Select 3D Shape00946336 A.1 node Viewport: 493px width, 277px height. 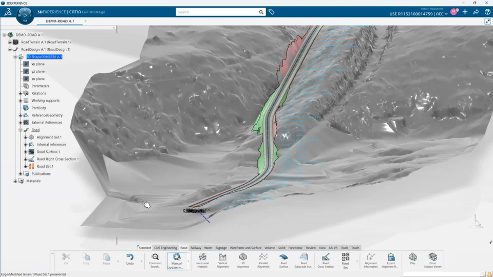[x=44, y=57]
